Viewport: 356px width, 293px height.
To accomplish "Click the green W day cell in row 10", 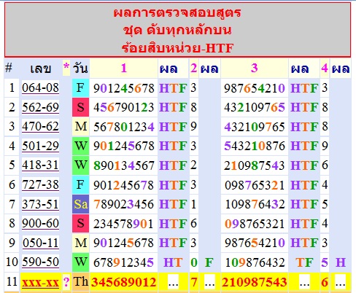I will coord(80,262).
